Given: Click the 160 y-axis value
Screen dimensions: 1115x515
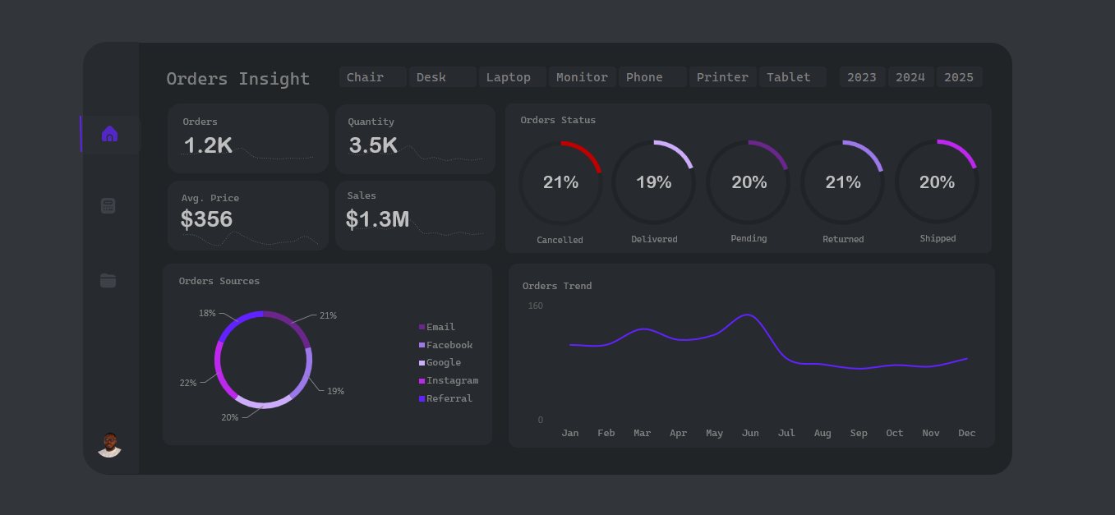Looking at the screenshot, I should [x=535, y=306].
